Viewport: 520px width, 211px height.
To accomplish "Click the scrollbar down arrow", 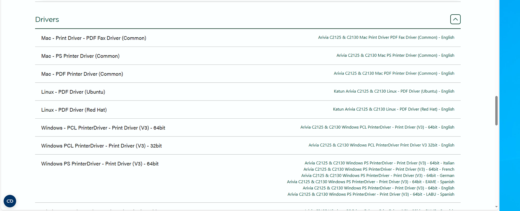I will click(496, 207).
